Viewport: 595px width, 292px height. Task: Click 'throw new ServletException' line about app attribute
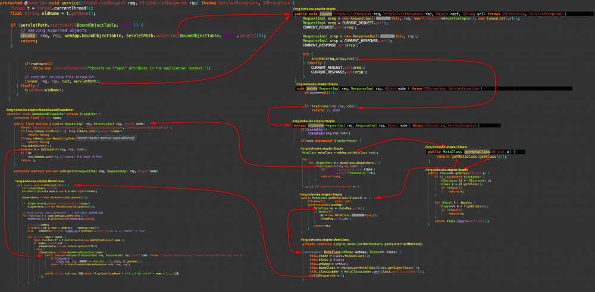coord(121,68)
